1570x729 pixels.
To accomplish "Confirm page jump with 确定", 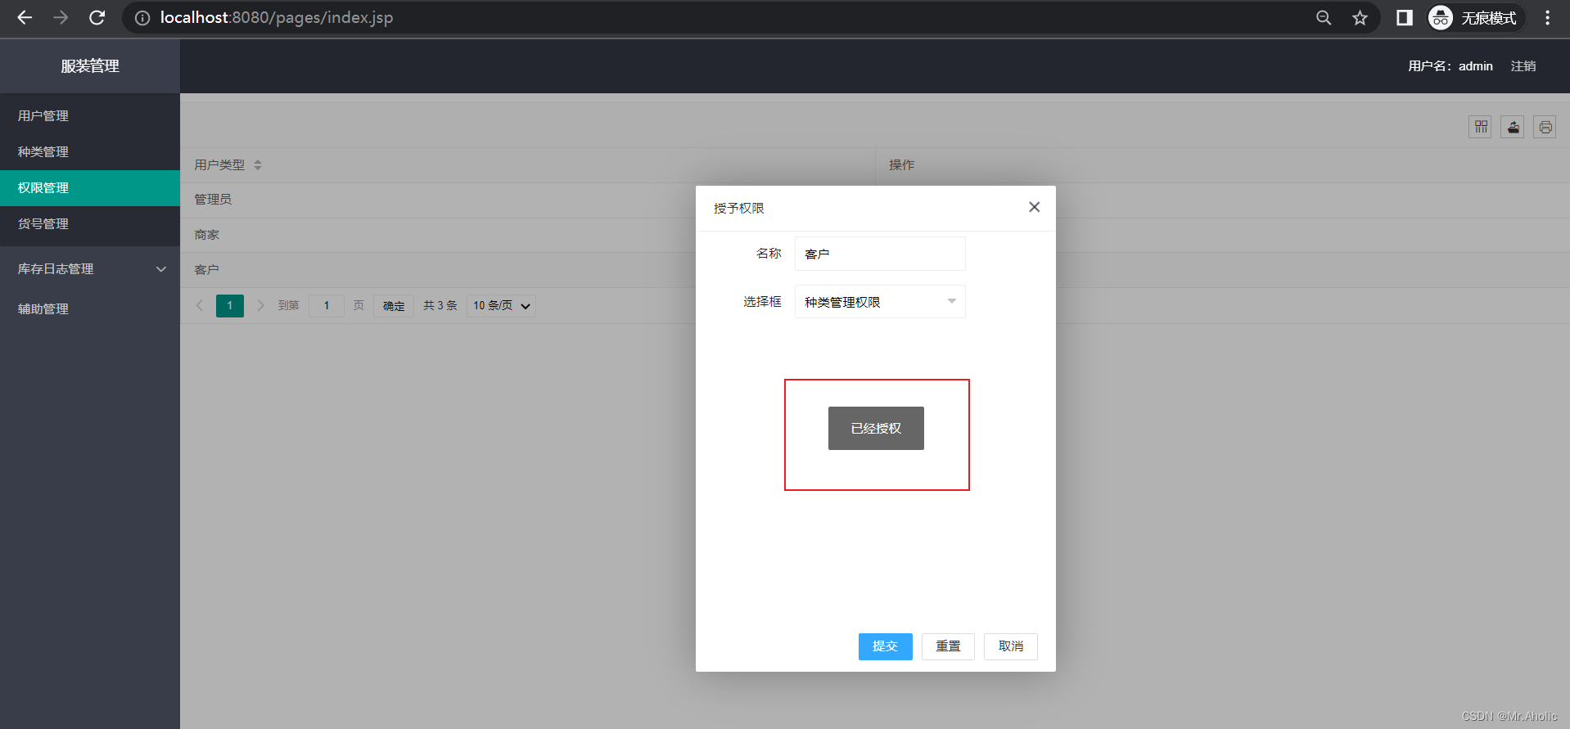I will tap(394, 305).
